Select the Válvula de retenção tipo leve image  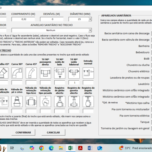coord(31,102)
